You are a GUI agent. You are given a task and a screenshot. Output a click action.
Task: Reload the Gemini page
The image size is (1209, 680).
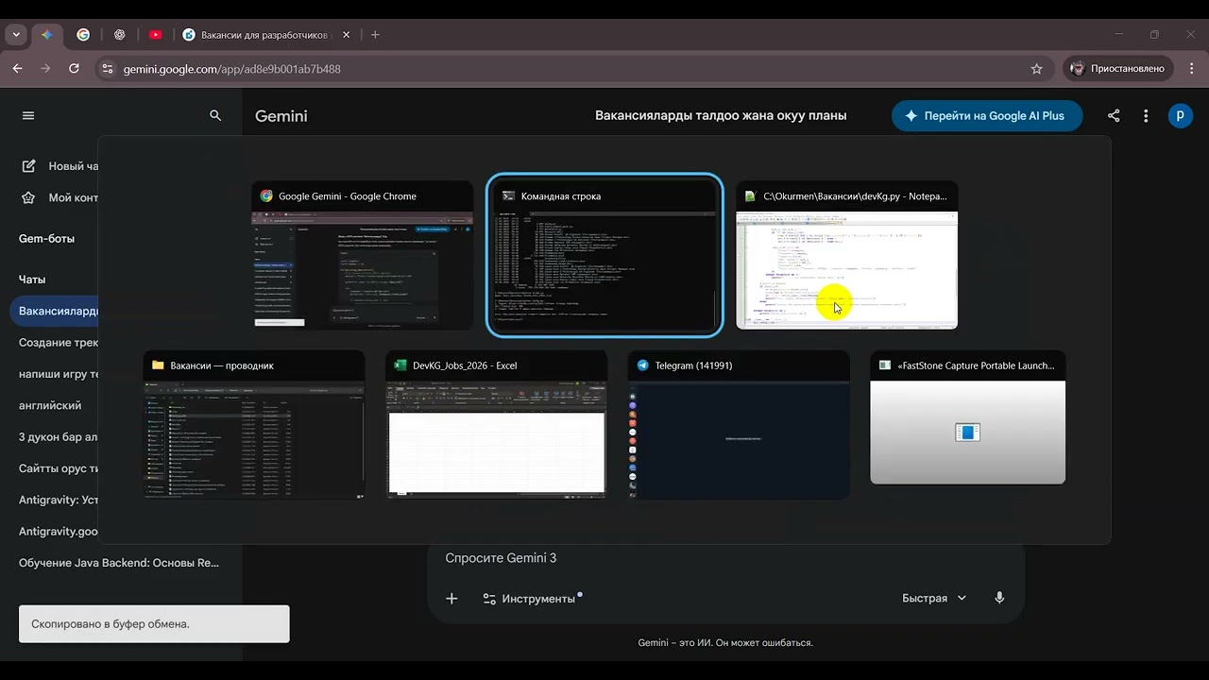coord(74,69)
